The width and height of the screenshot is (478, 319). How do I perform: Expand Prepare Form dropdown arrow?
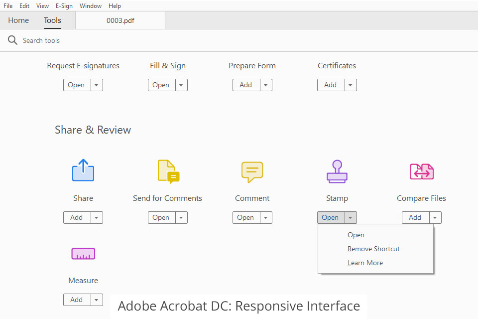point(266,85)
